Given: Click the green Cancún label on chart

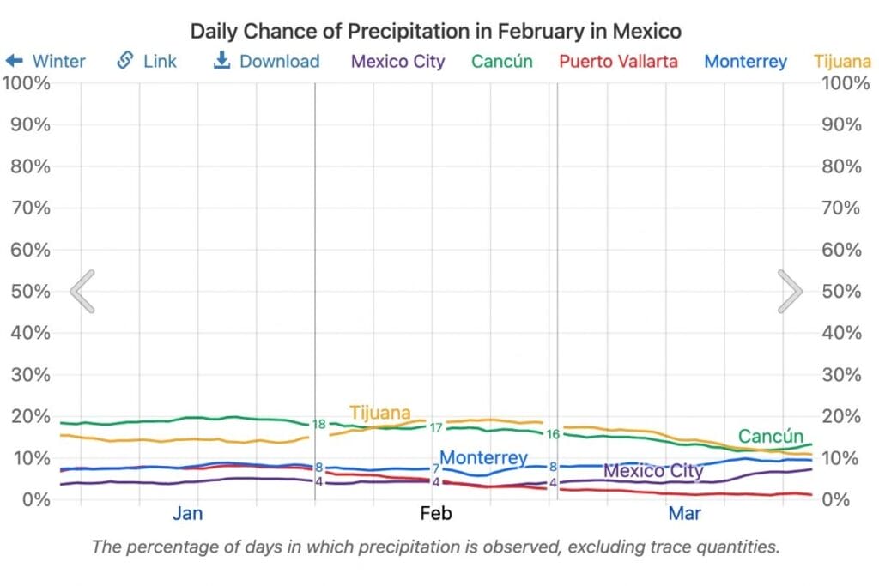Looking at the screenshot, I should pyautogui.click(x=771, y=437).
